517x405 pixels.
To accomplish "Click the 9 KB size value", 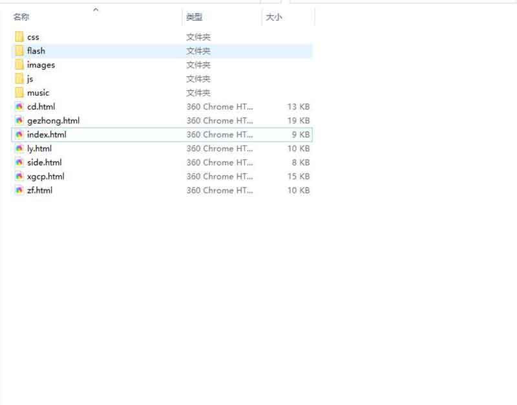I will (301, 135).
